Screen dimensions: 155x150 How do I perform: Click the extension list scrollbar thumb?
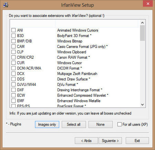[142, 33]
